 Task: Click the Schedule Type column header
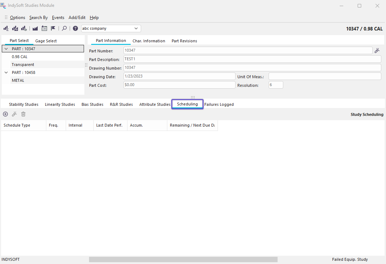[17, 125]
